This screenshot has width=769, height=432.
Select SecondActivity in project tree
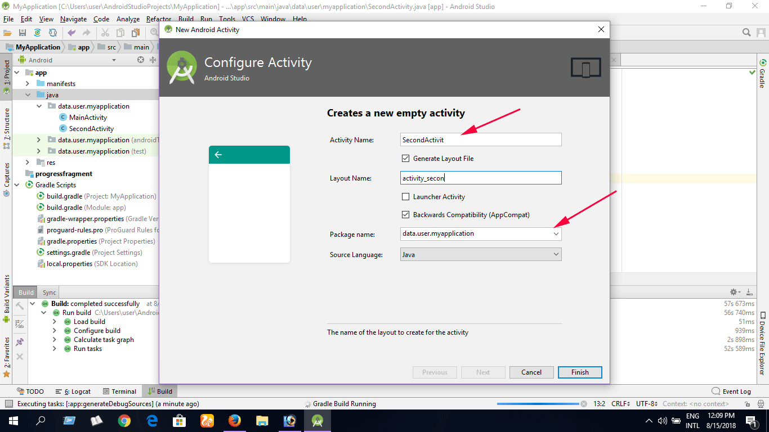coord(91,129)
